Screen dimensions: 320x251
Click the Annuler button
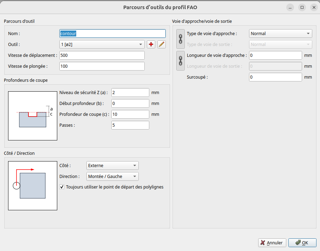click(272, 243)
